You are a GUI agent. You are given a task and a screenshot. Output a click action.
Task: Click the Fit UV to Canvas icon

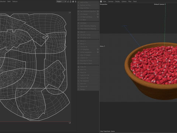[x=79, y=35]
